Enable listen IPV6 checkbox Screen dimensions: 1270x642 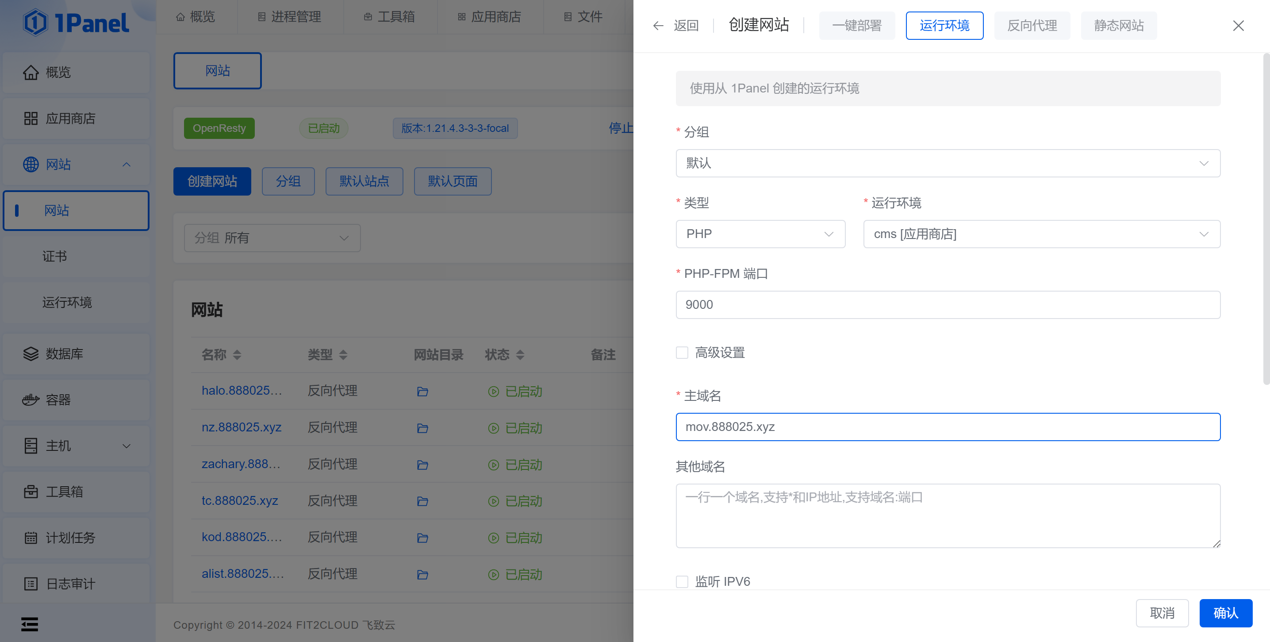682,581
